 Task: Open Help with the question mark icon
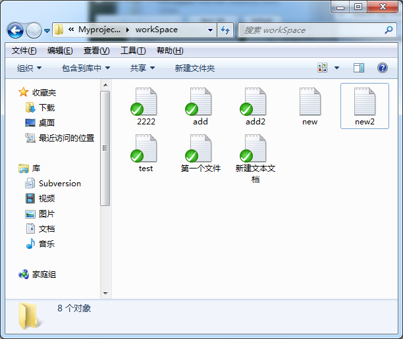coord(383,68)
